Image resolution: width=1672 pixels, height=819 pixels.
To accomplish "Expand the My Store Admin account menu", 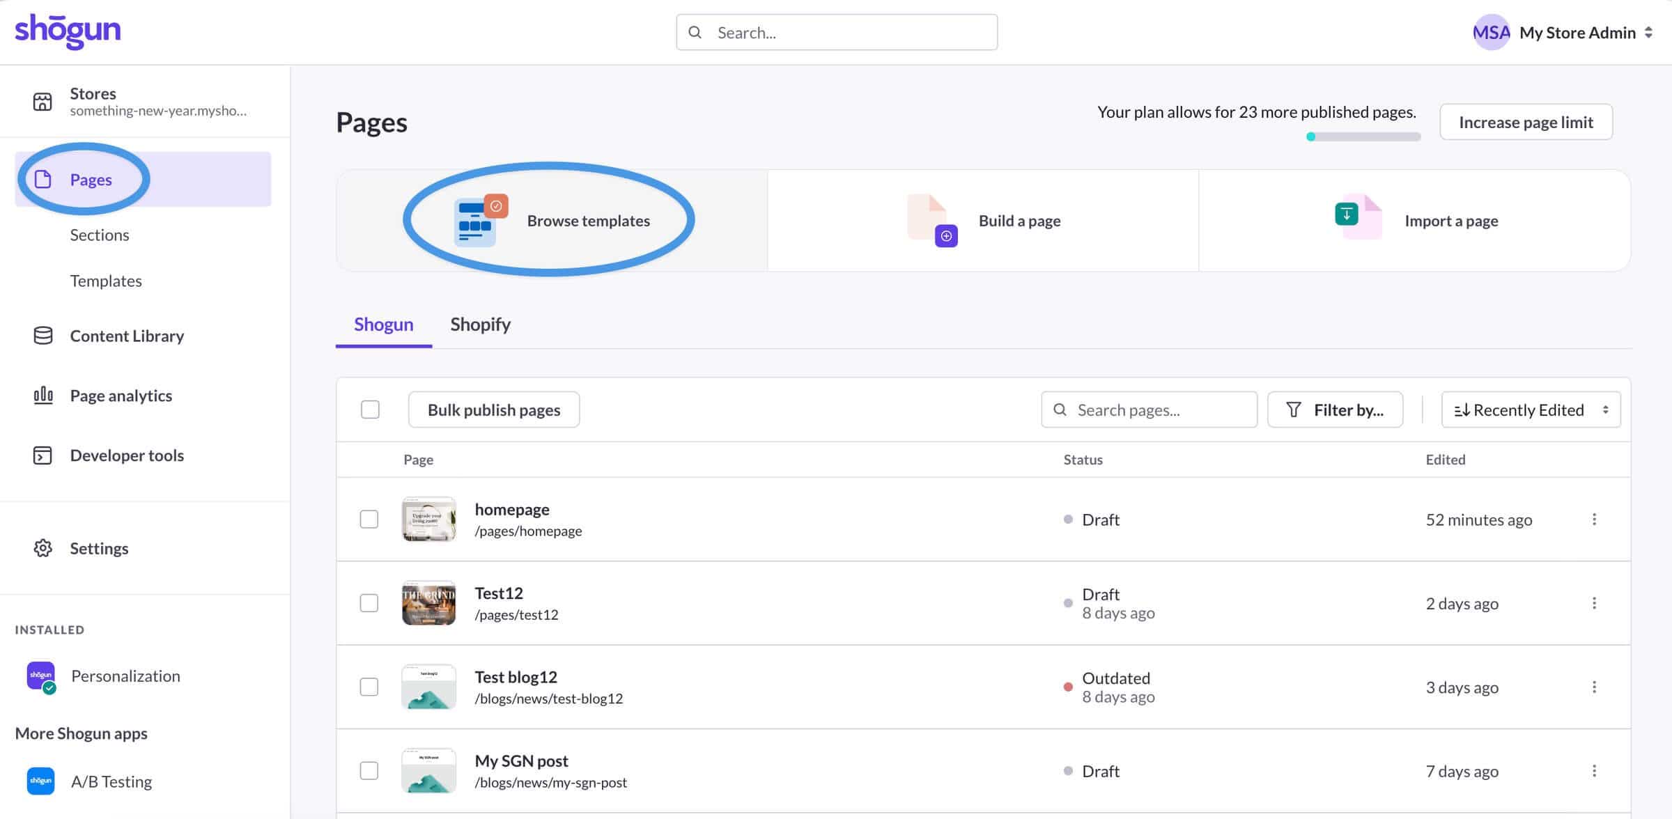I will tap(1563, 32).
